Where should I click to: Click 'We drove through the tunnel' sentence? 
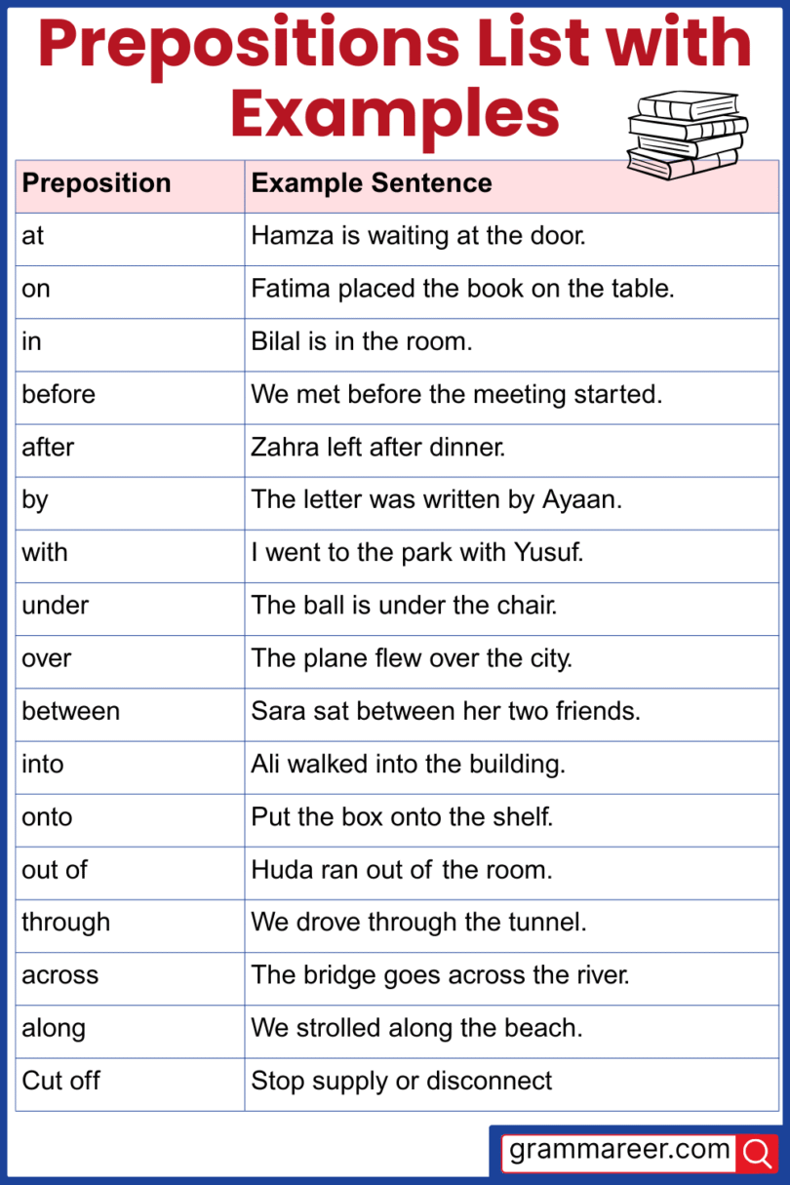coord(418,922)
